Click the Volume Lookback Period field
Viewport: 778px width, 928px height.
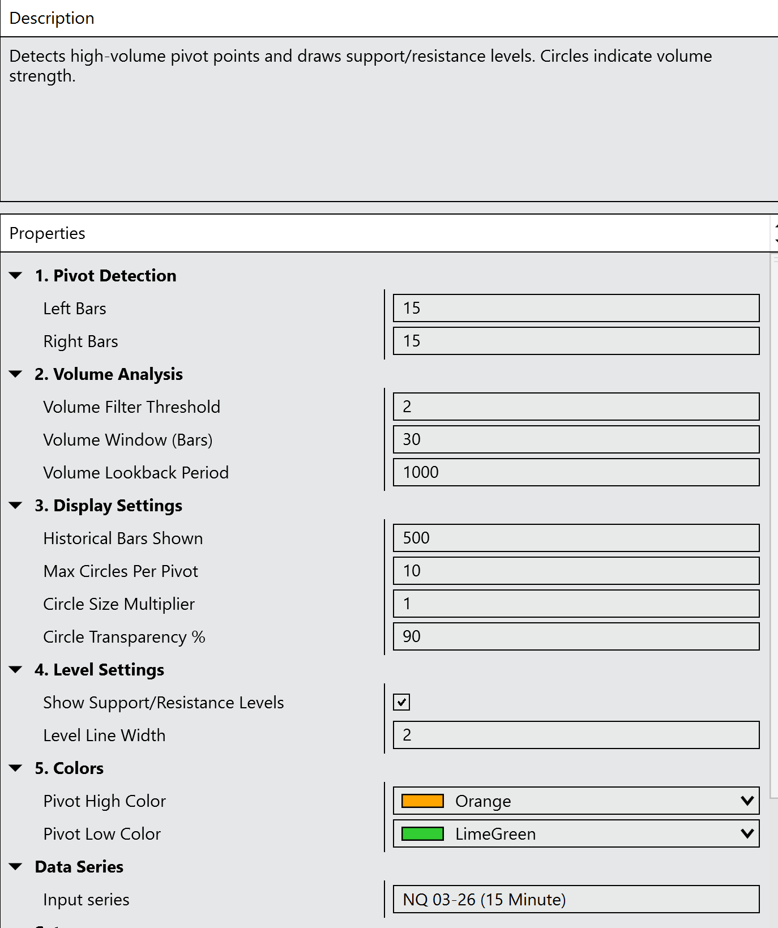point(575,472)
